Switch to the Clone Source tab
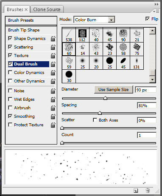 click(x=47, y=9)
